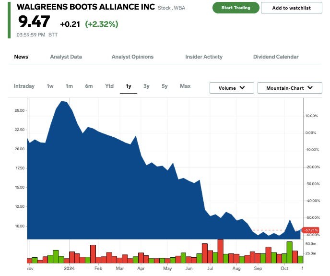Screen dimensions: 330x276
Task: Add stock to watchlist
Action: tap(291, 8)
